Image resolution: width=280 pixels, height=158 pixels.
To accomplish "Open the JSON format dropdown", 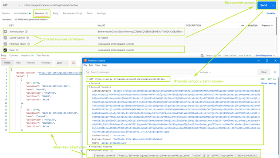I will [61, 63].
